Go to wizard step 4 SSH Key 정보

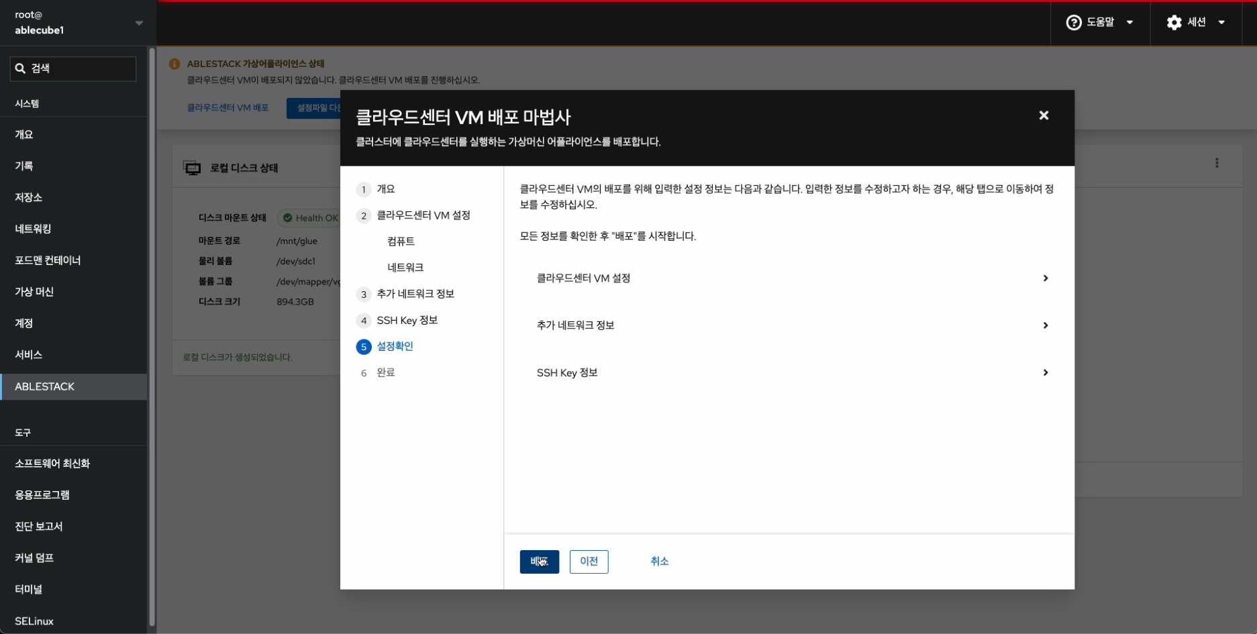(x=407, y=321)
